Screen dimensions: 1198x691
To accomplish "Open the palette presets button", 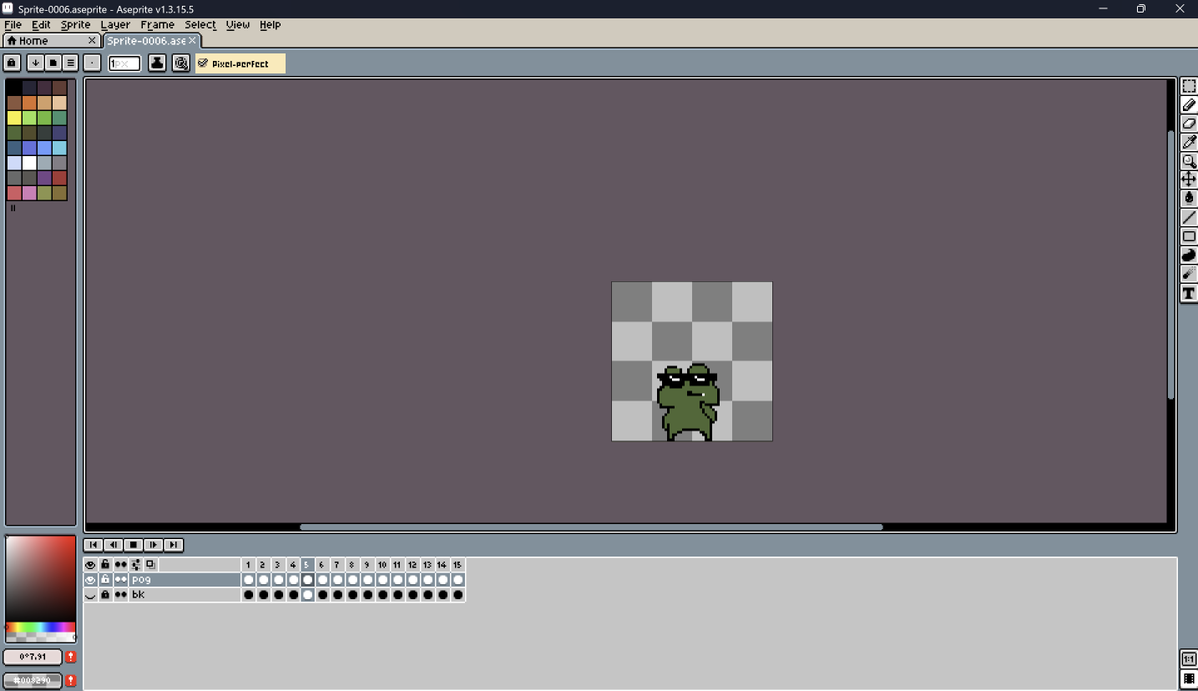I will [53, 63].
